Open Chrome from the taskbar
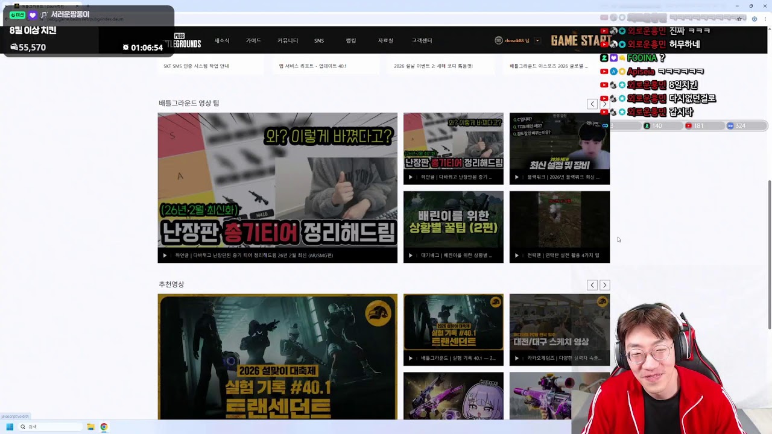Viewport: 772px width, 434px height. point(104,427)
